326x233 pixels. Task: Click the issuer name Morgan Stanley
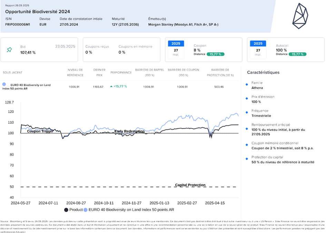coord(161,25)
